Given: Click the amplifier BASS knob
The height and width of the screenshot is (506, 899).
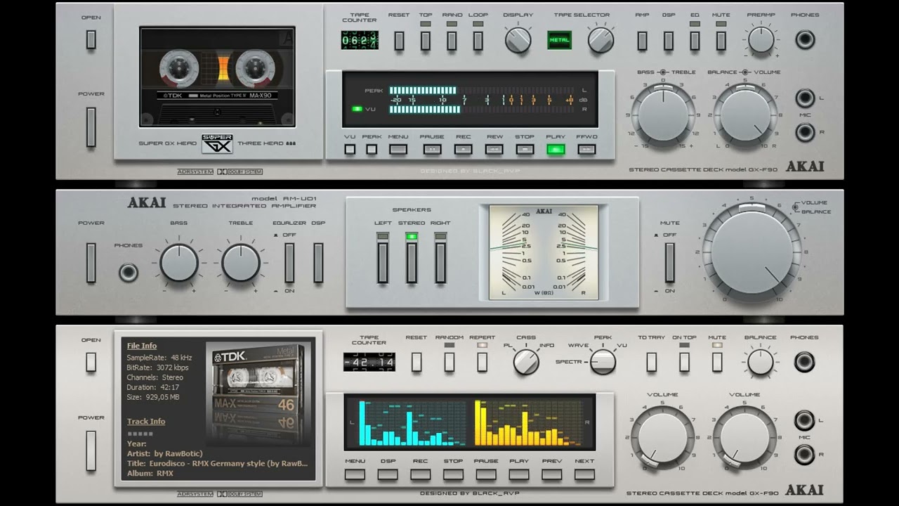Looking at the screenshot, I should coord(179,263).
